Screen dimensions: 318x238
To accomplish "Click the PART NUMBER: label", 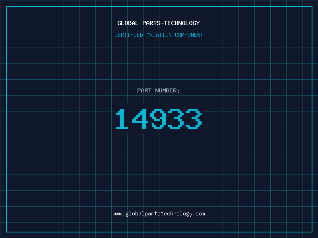I will pos(158,90).
